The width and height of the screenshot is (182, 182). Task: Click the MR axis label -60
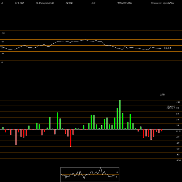[x=178, y=149]
